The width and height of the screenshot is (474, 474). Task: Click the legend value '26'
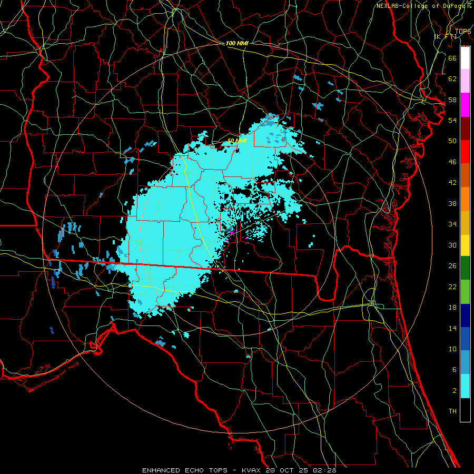click(x=452, y=266)
